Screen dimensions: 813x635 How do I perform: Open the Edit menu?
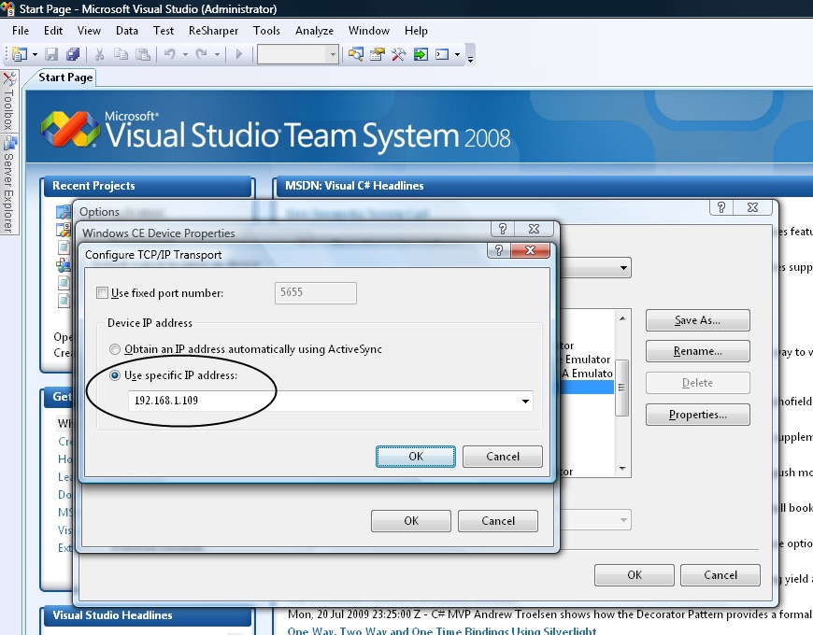[x=53, y=31]
